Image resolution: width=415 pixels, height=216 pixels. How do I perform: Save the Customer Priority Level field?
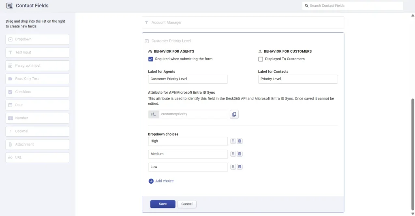[163, 204]
